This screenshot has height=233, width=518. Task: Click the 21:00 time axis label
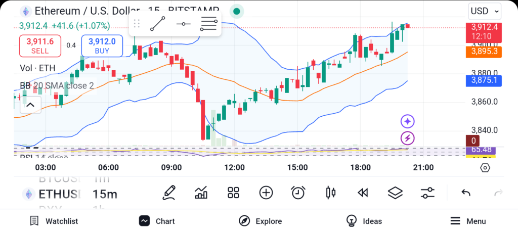[x=423, y=168]
